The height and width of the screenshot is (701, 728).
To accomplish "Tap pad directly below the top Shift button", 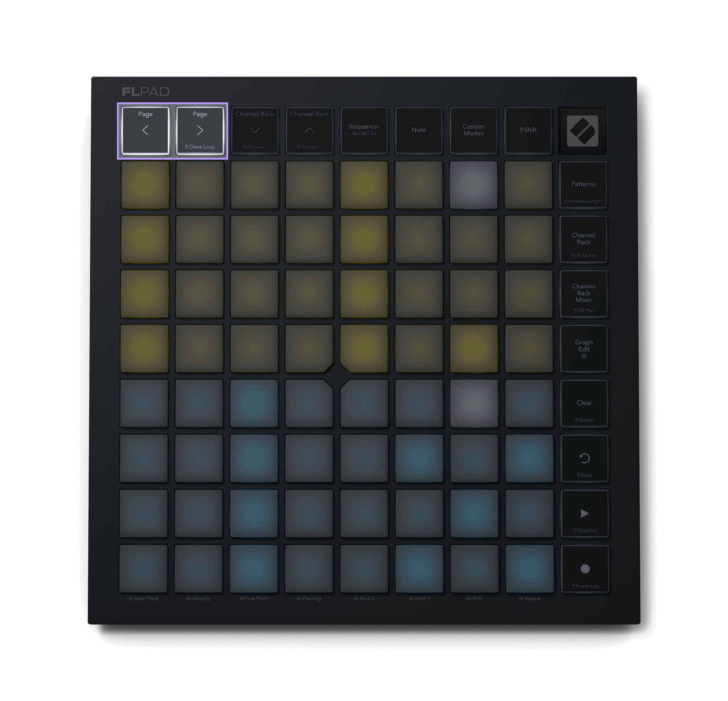I will tap(528, 185).
